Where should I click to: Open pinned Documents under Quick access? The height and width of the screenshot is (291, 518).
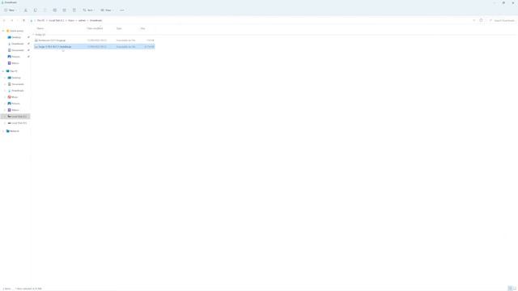tap(17, 50)
